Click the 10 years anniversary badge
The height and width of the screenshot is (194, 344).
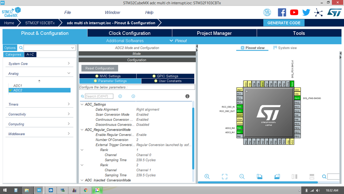tap(267, 12)
